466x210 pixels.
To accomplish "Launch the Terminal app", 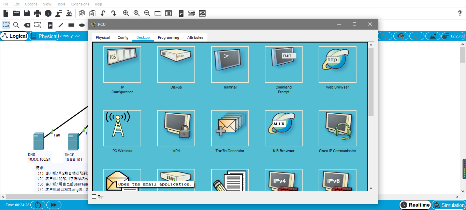I will click(230, 65).
